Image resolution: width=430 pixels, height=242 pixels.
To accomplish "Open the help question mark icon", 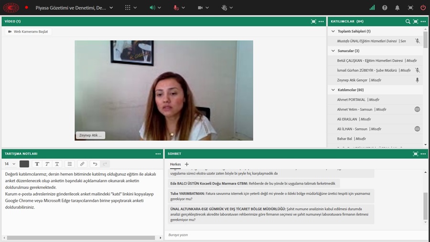I will [385, 8].
